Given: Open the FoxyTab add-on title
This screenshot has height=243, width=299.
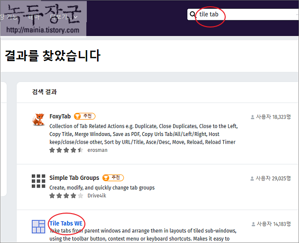Looking at the screenshot, I should coord(60,116).
